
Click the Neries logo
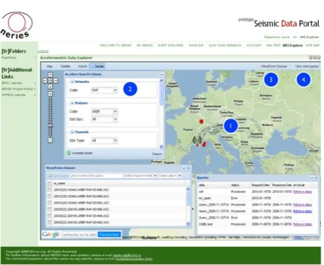(x=17, y=25)
